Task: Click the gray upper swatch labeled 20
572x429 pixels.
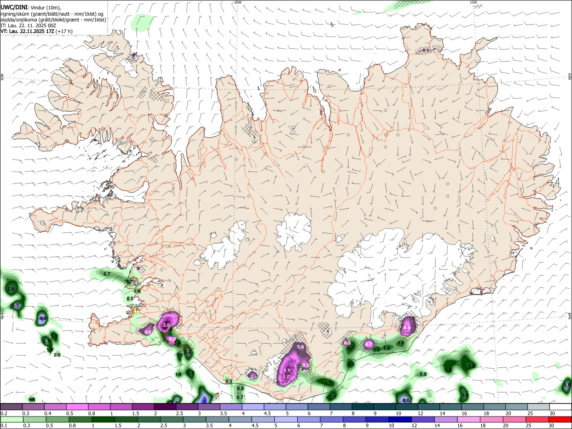Action: (x=516, y=407)
